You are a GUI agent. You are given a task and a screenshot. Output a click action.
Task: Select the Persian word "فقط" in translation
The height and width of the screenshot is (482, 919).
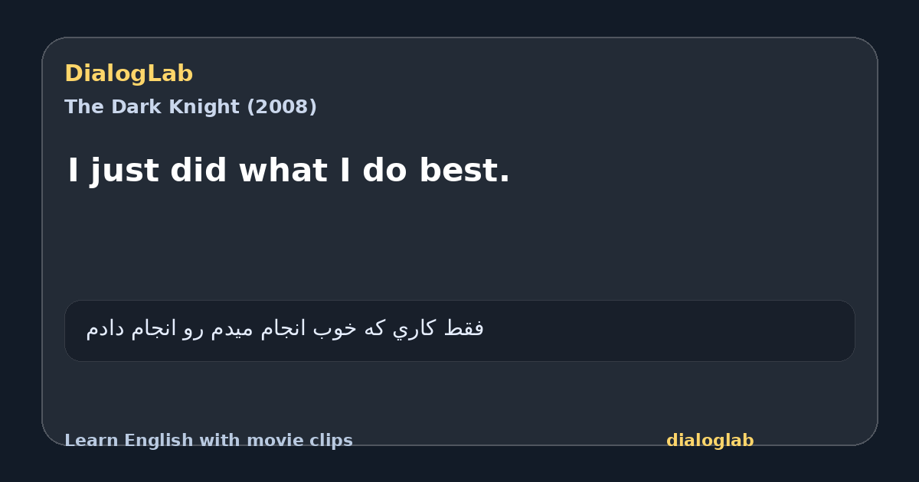coord(463,329)
